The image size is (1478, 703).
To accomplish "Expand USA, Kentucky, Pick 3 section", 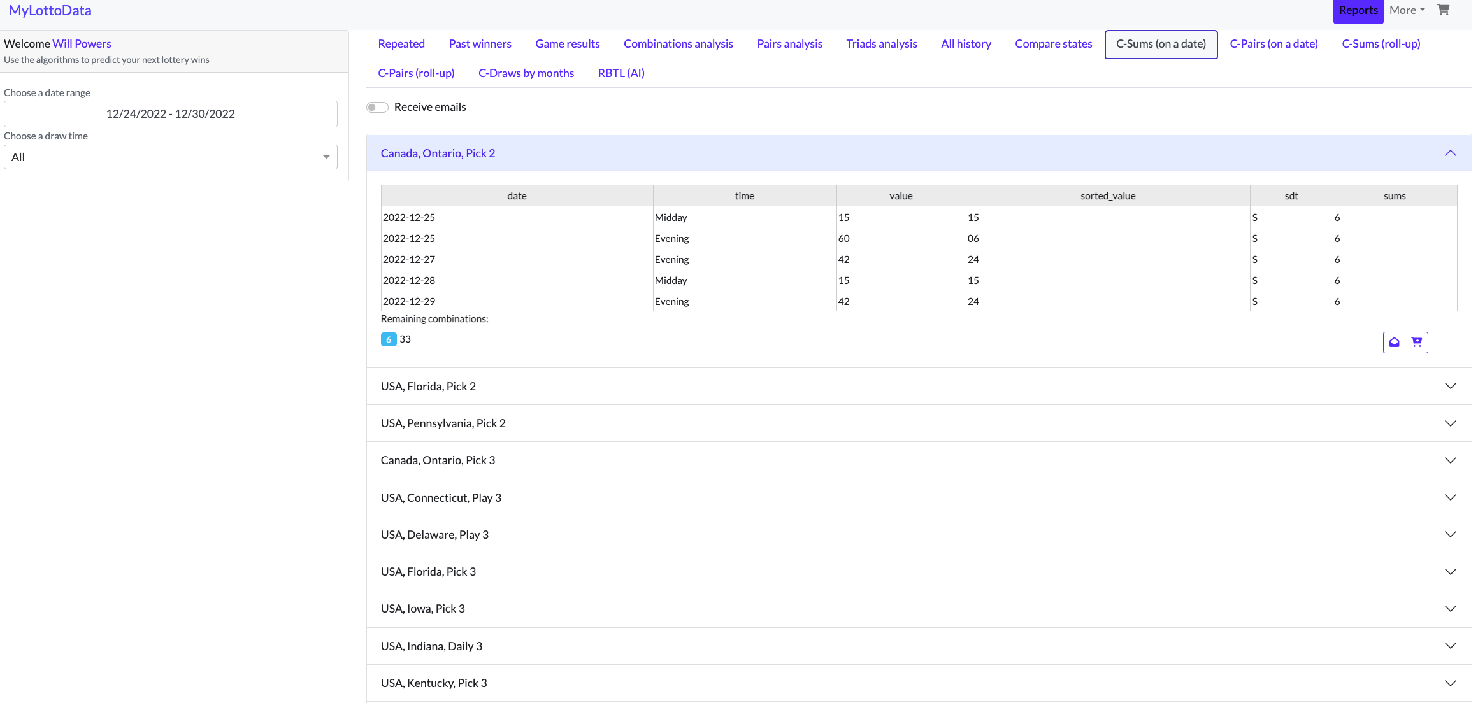I will 919,683.
